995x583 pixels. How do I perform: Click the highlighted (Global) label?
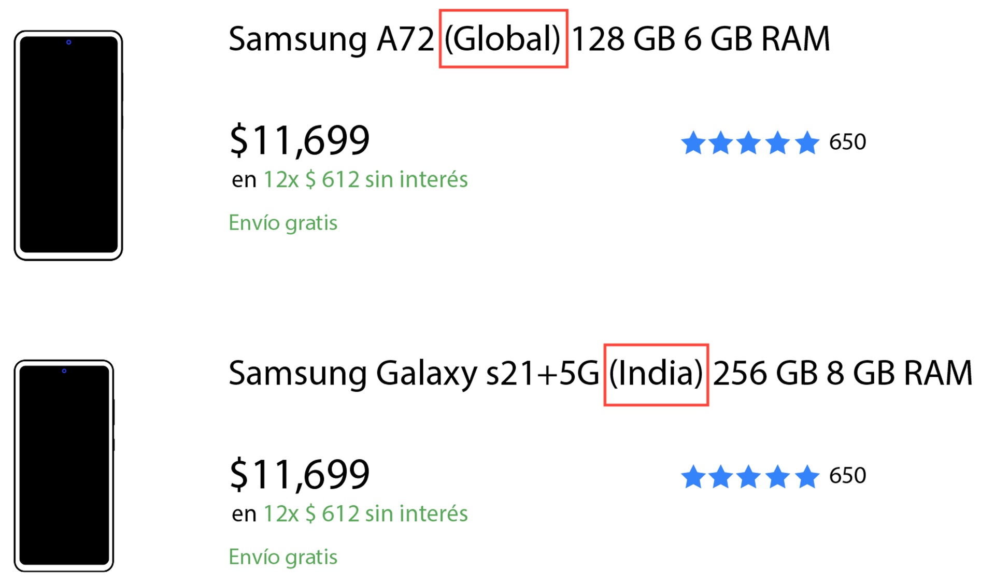coord(503,39)
